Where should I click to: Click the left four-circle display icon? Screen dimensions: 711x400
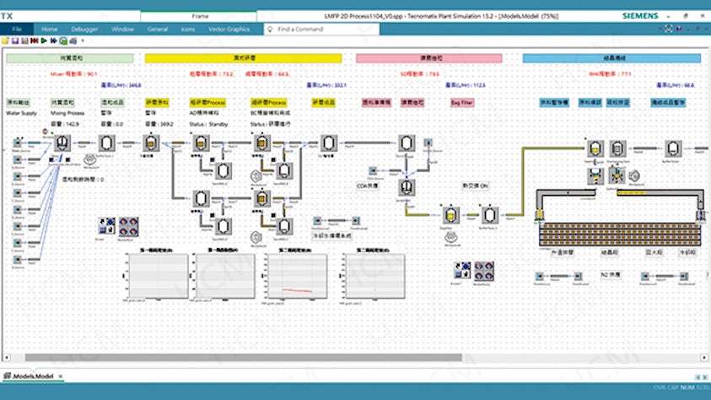tap(128, 226)
